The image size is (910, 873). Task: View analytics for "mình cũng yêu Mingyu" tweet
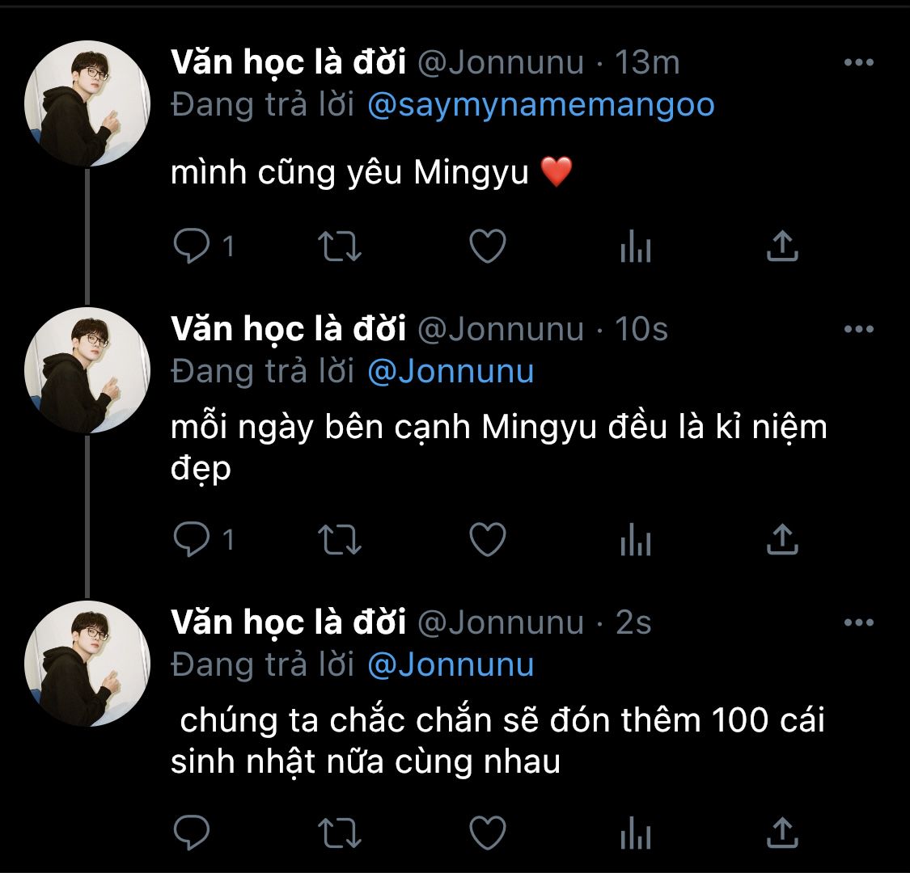point(636,247)
